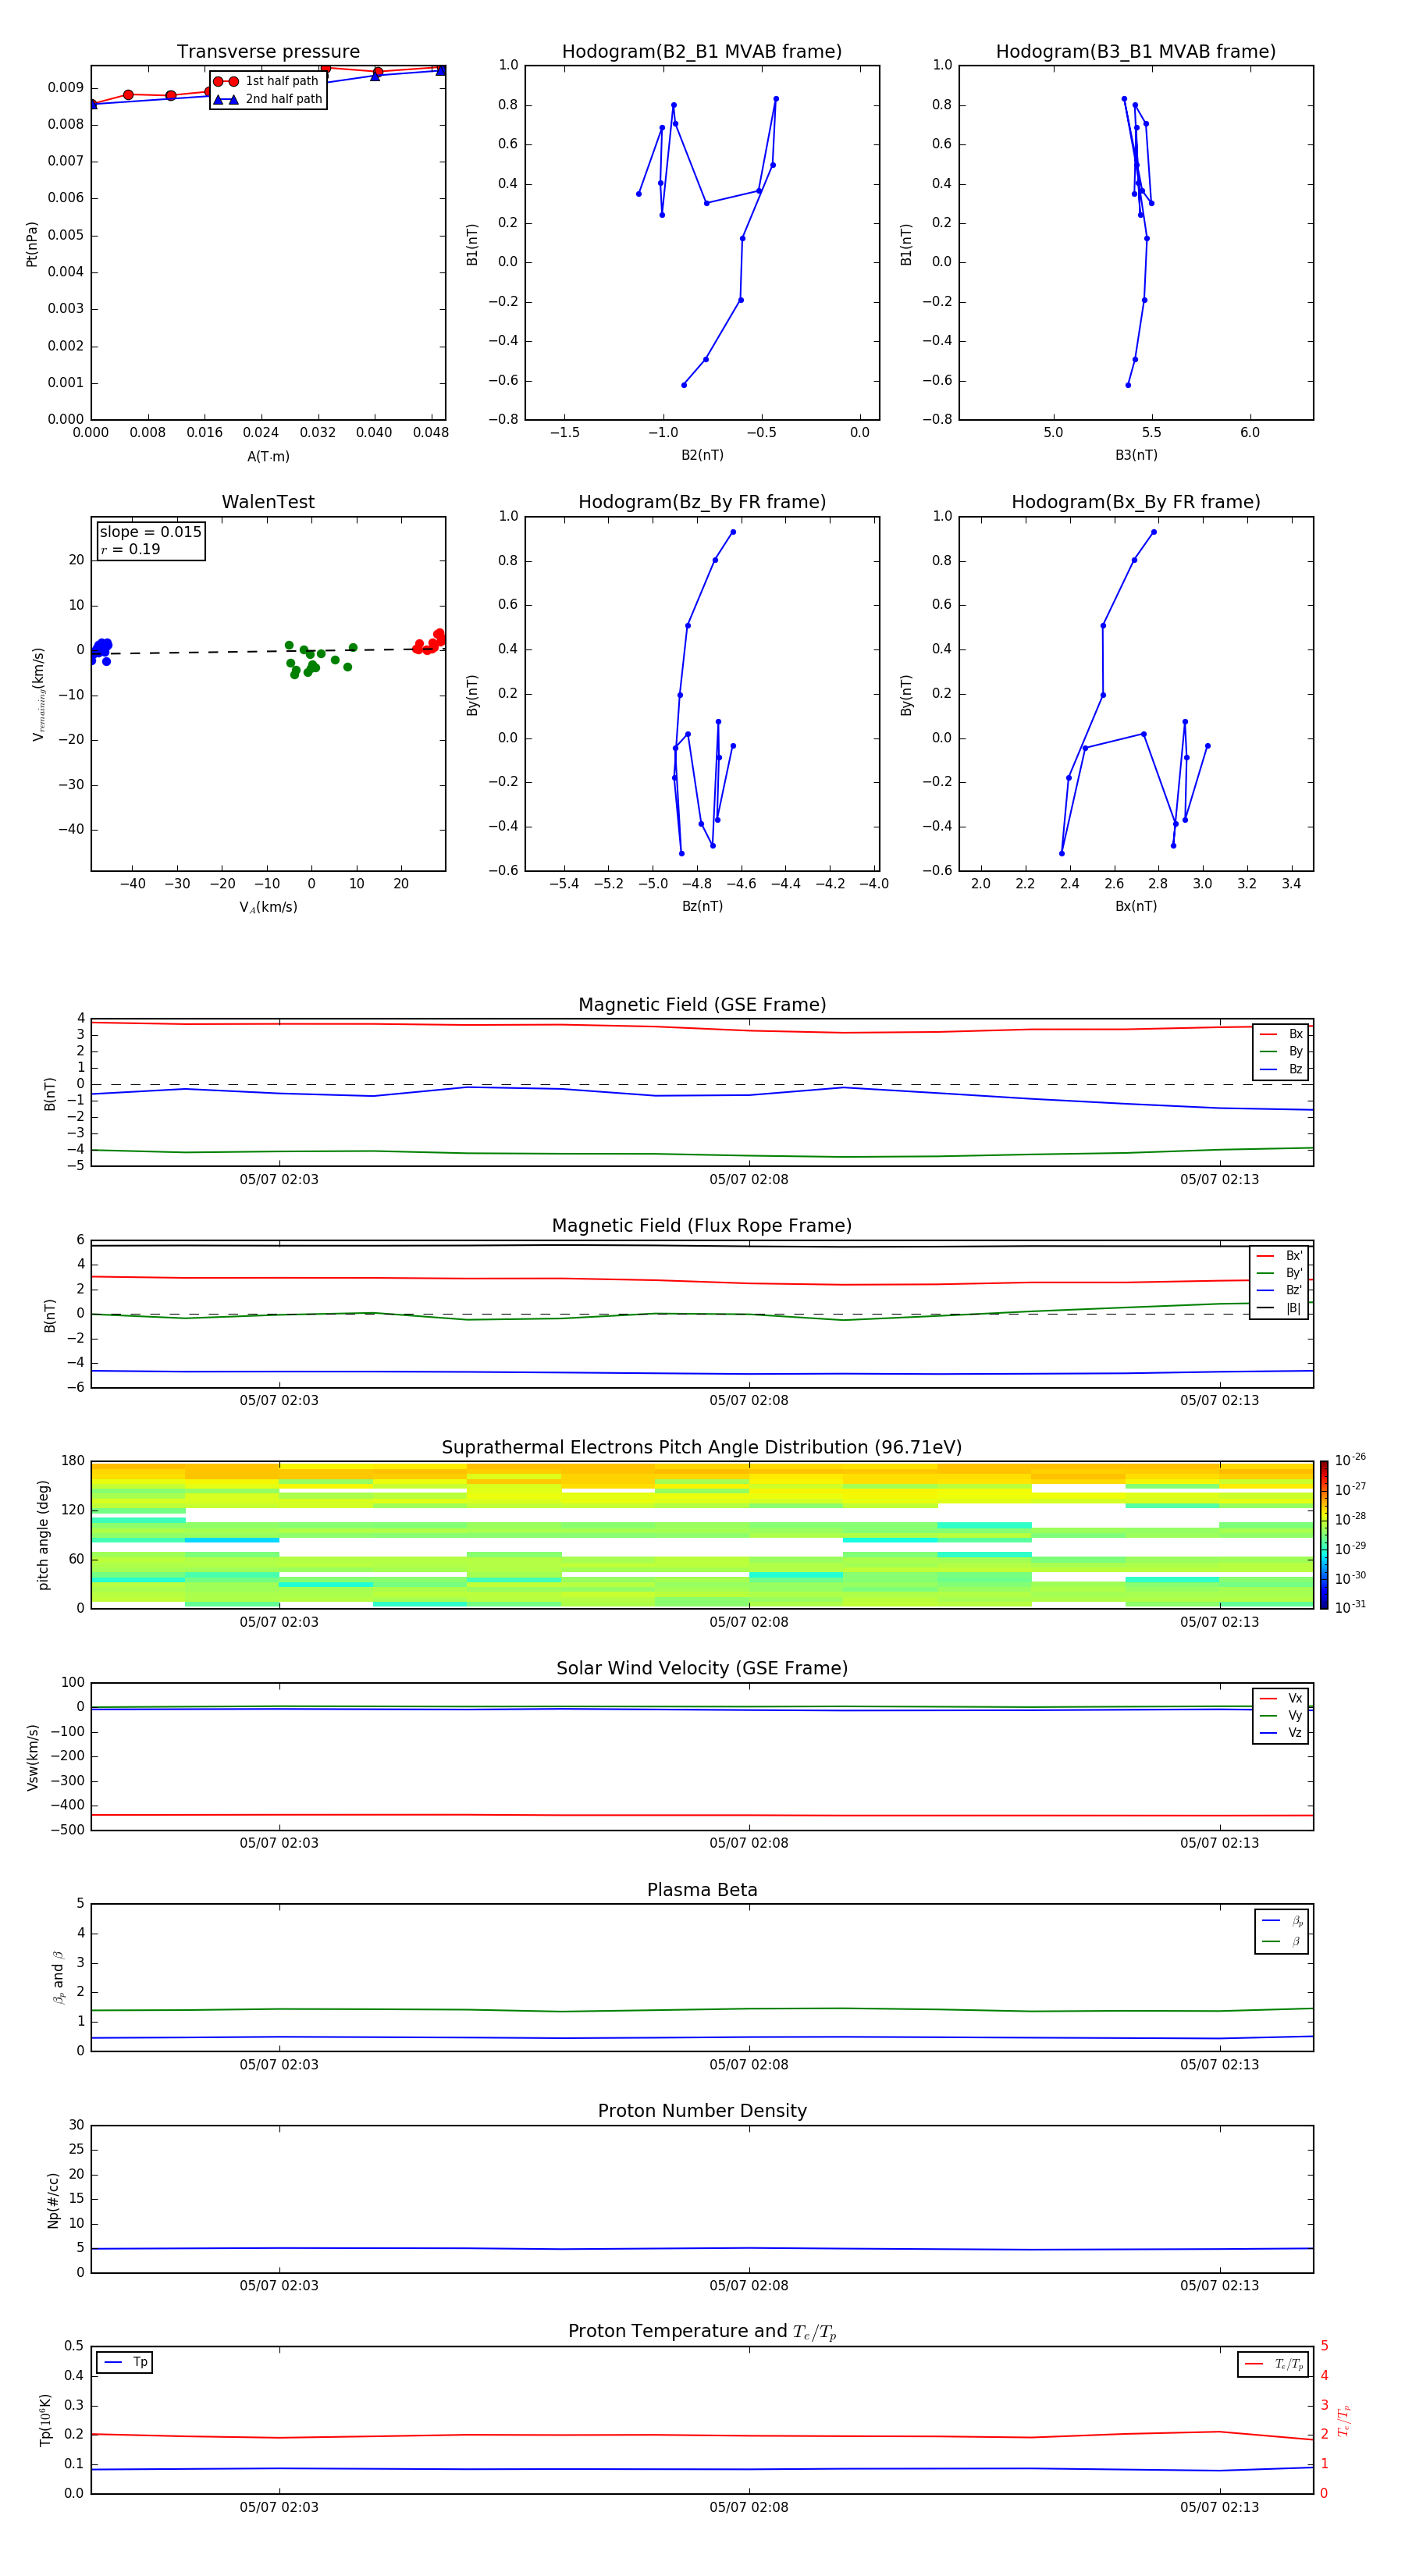Click 'Proton Temperature and Te/Tp' title
The width and height of the screenshot is (1405, 2576).
tap(702, 2332)
